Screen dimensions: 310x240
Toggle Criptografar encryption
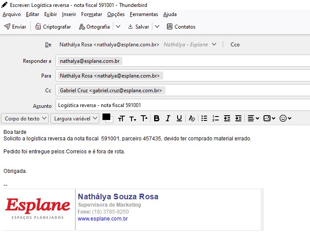[x=53, y=27]
